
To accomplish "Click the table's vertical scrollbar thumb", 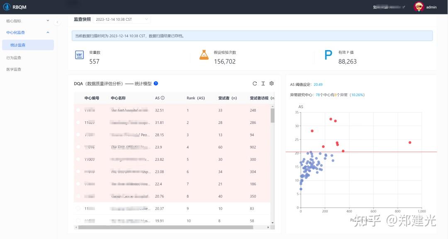I will (273, 115).
